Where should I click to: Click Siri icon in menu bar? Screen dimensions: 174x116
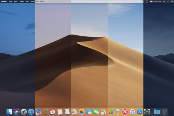pos(172,1)
